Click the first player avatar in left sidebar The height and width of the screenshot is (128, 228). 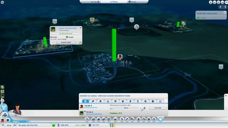point(2,87)
